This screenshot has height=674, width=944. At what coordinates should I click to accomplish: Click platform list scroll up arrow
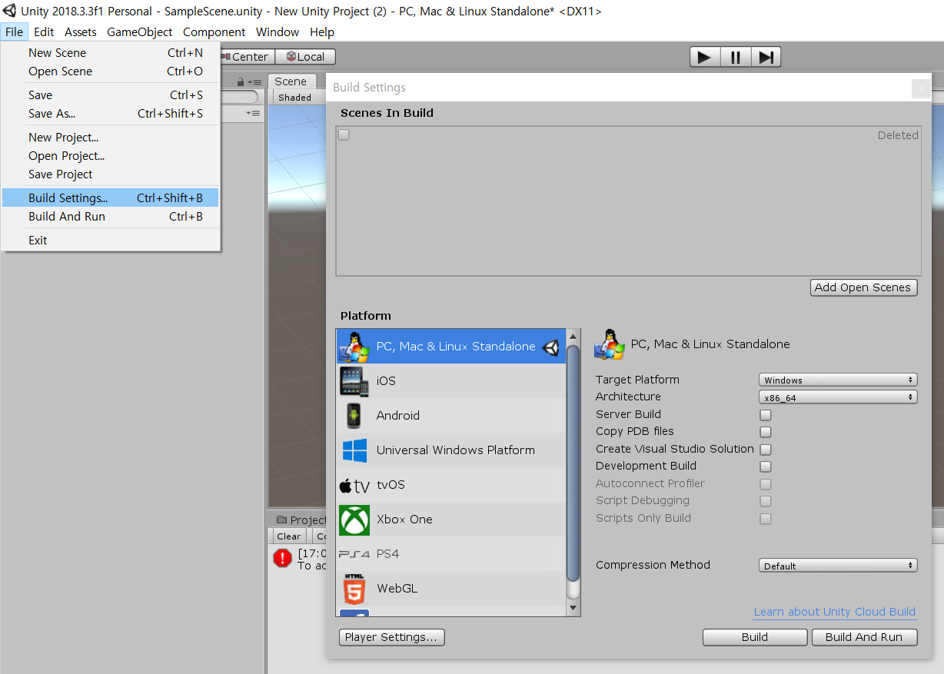click(x=573, y=337)
